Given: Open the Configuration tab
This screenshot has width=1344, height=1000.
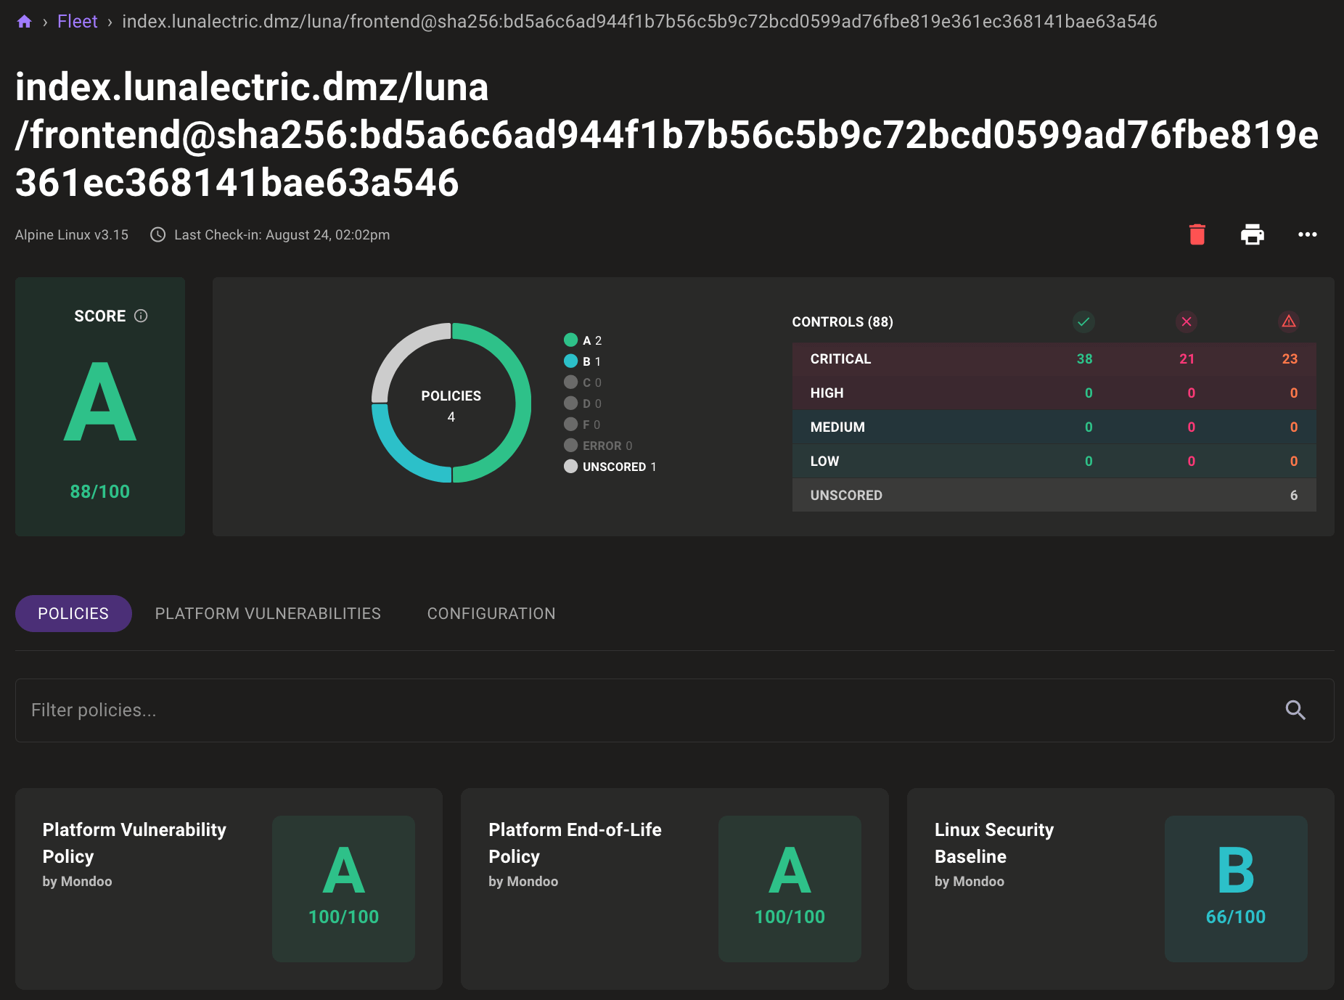Looking at the screenshot, I should pos(491,613).
